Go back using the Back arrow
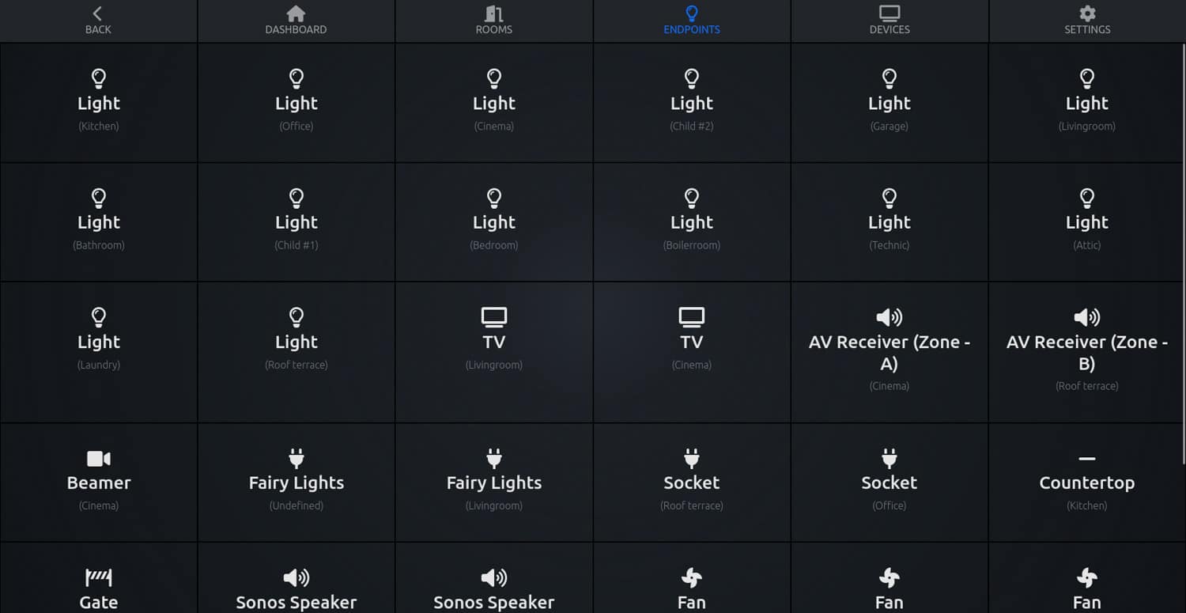Screen dimensions: 1186x613 click(x=98, y=21)
